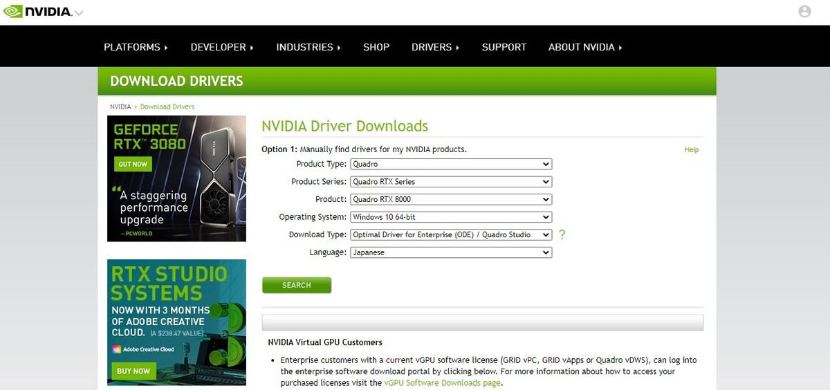Click the Out Now button on GeForce banner

tap(133, 165)
